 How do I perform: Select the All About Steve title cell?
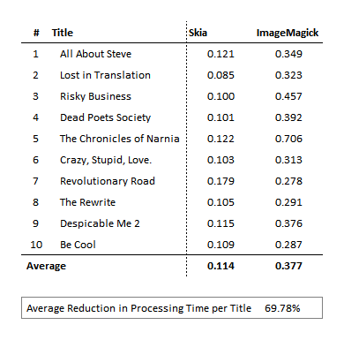coord(95,54)
